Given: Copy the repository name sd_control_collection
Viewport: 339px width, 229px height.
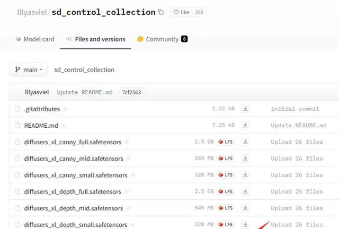Looking at the screenshot, I should 161,12.
